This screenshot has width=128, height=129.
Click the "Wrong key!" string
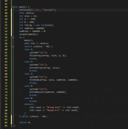click(x=54, y=107)
